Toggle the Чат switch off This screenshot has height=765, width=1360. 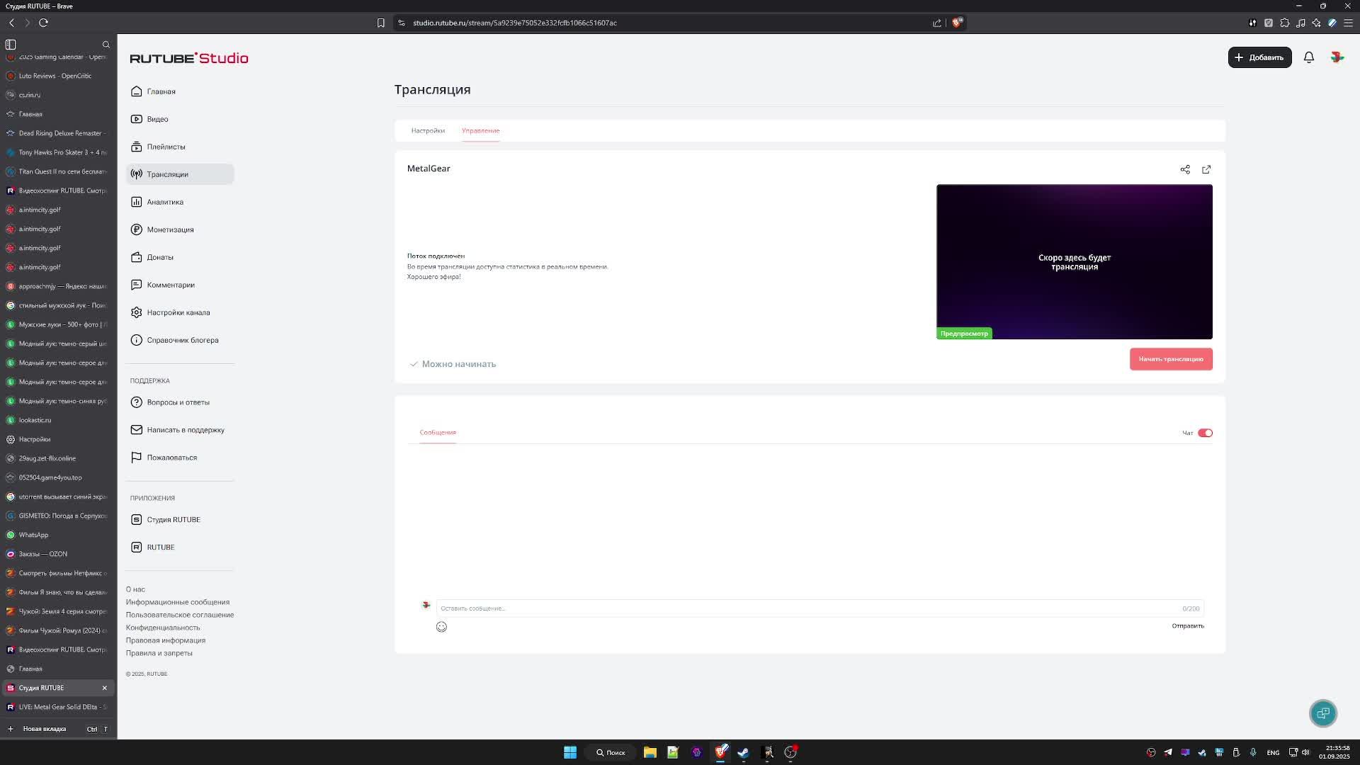click(x=1205, y=433)
